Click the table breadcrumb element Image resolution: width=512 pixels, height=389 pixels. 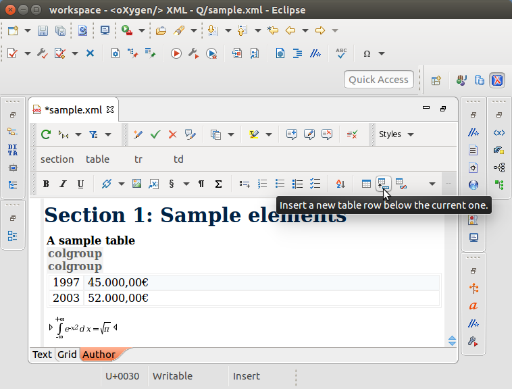point(98,159)
